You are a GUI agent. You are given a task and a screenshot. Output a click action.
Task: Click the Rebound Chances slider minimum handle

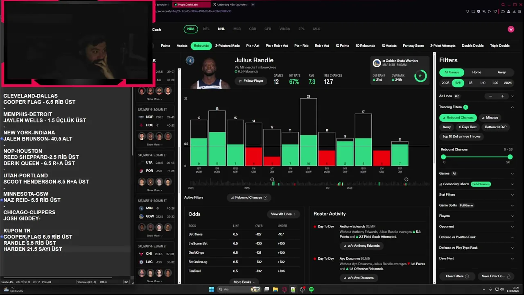pos(443,157)
